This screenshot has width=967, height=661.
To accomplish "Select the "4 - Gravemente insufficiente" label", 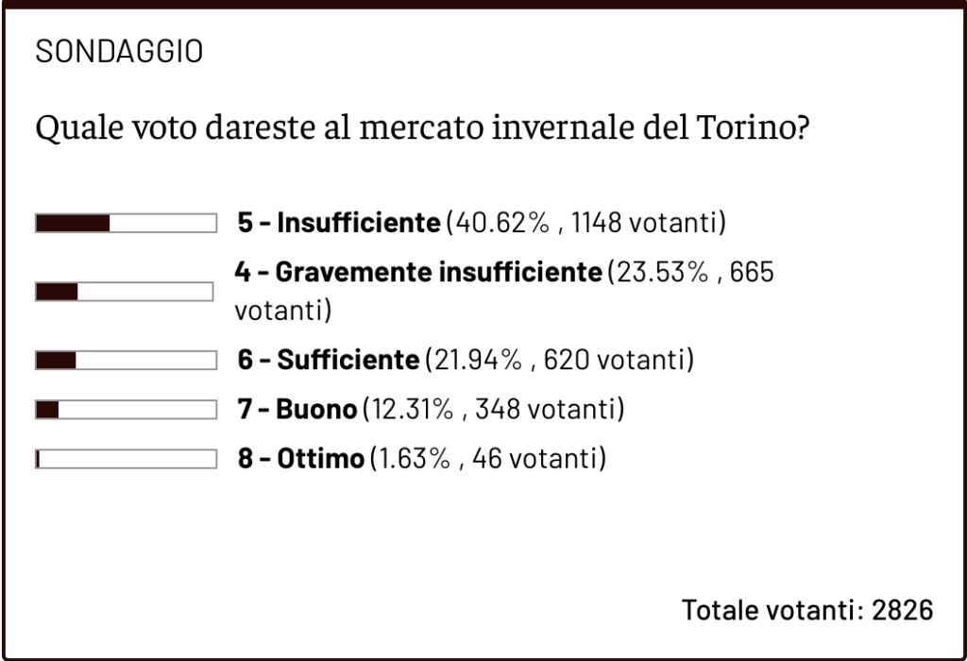I will (417, 274).
